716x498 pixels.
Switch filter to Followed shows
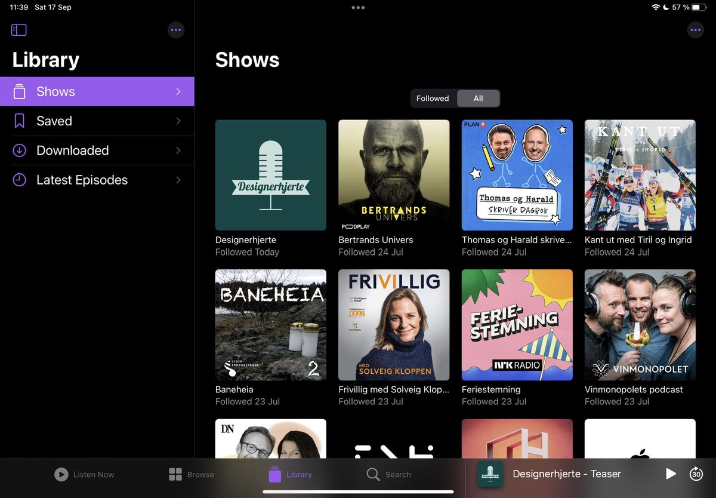[433, 99]
